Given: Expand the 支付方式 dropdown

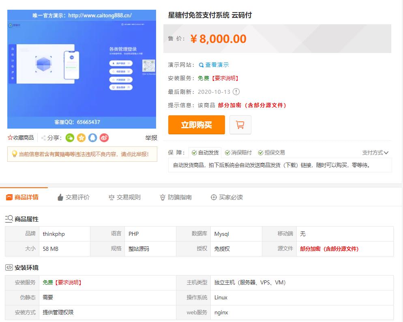Looking at the screenshot, I should click(x=375, y=153).
